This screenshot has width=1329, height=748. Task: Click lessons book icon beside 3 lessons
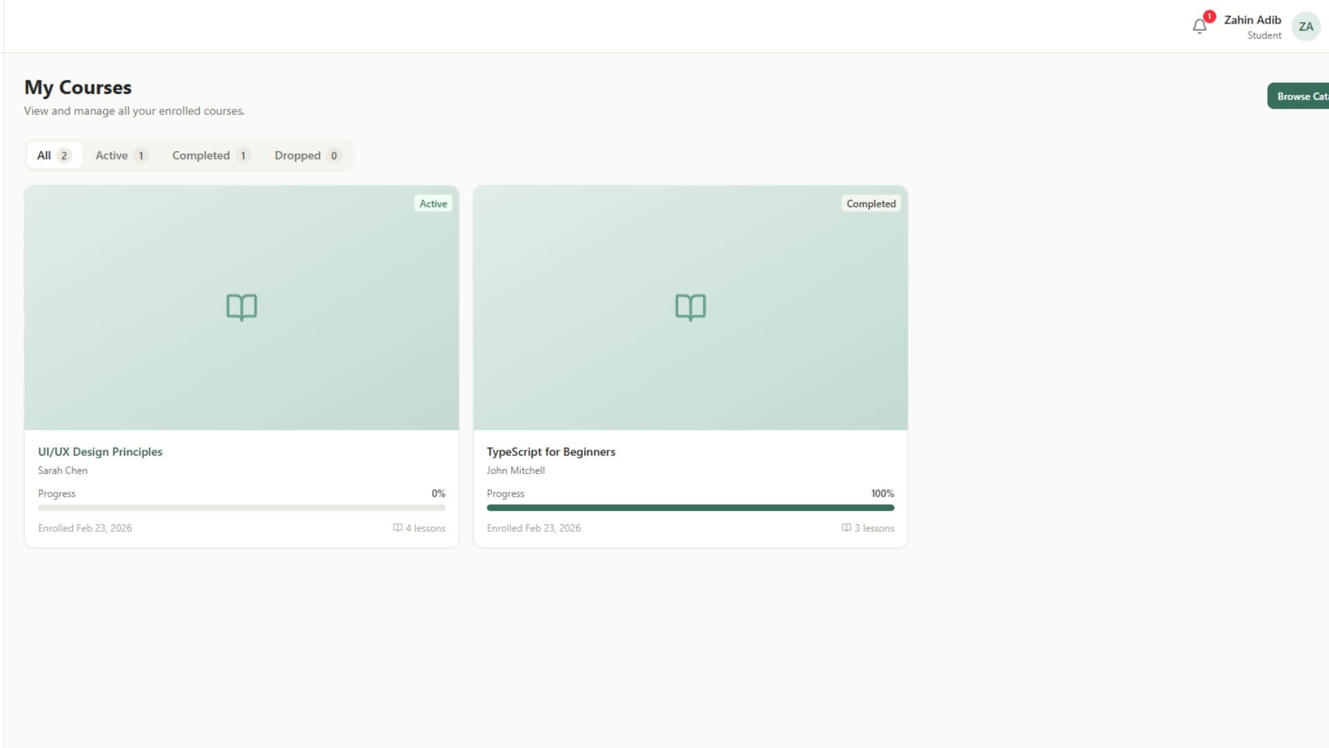(846, 528)
